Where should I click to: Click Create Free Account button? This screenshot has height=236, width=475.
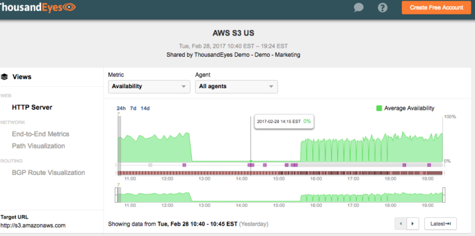click(436, 8)
